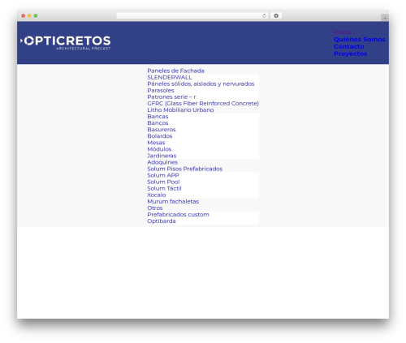Viewport: 406px width, 343px height.
Task: Select the Mesas link
Action: 156,143
